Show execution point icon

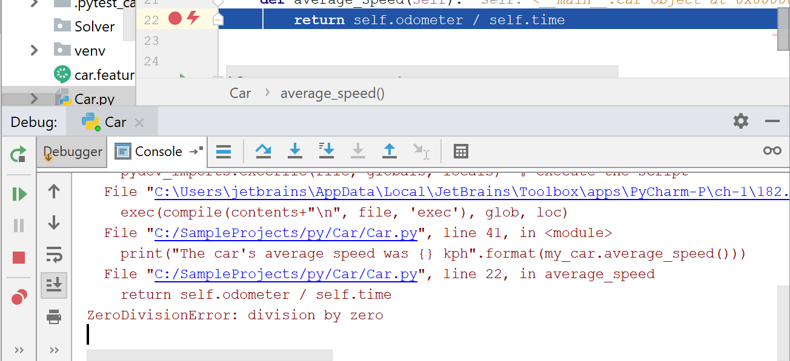coord(224,151)
